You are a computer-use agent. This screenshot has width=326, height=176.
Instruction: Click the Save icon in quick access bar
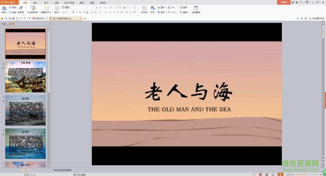tap(6, 19)
